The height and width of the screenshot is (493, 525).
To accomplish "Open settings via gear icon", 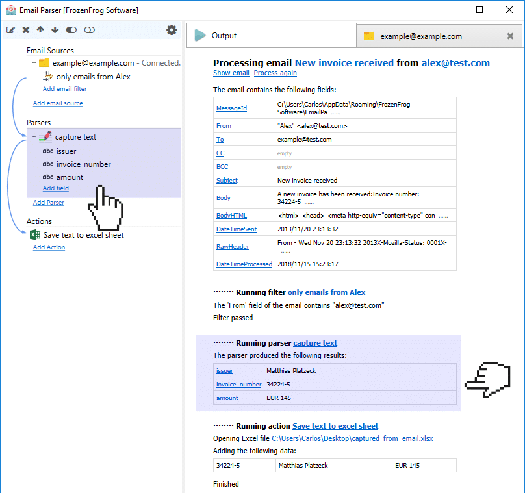I will coord(172,30).
